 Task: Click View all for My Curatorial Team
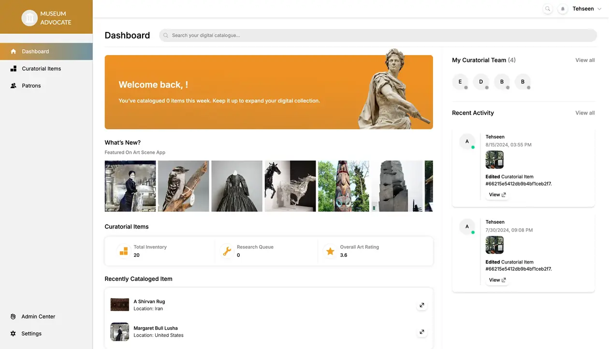pos(585,60)
